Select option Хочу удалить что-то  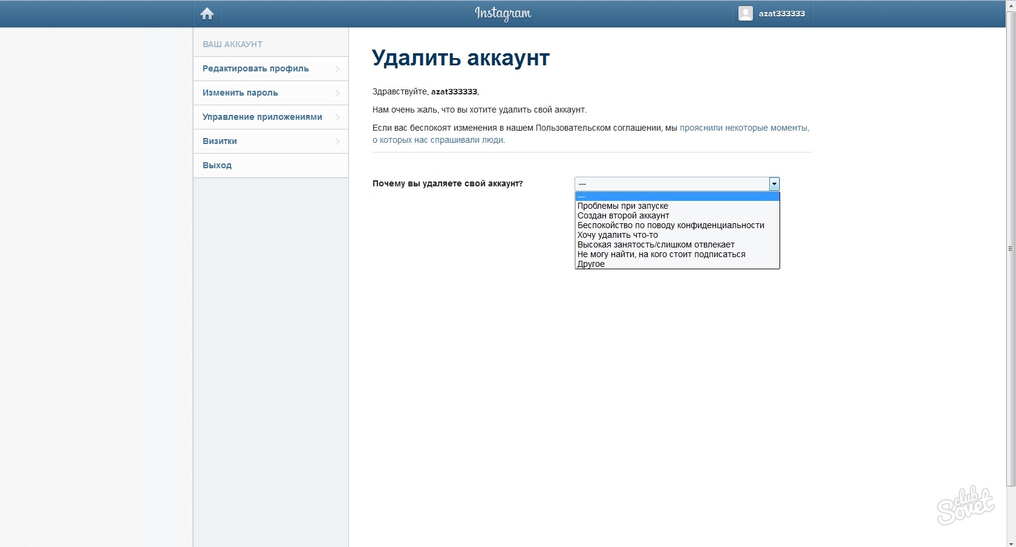pyautogui.click(x=677, y=235)
